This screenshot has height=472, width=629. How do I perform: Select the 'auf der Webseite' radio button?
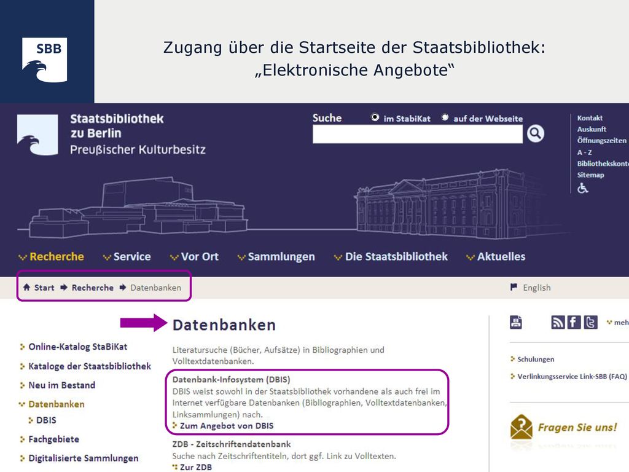click(445, 117)
